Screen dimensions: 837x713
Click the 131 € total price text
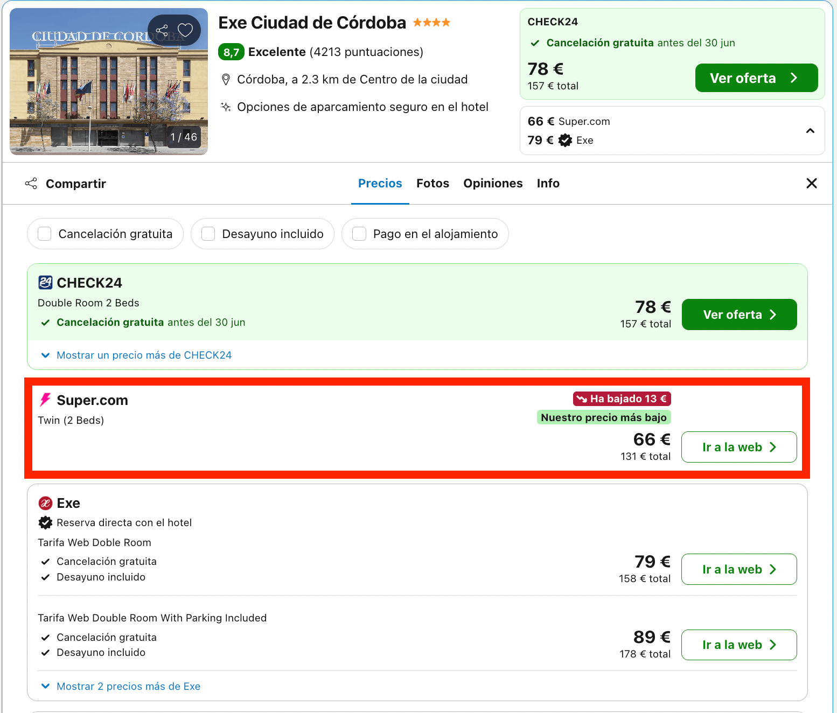click(x=645, y=457)
